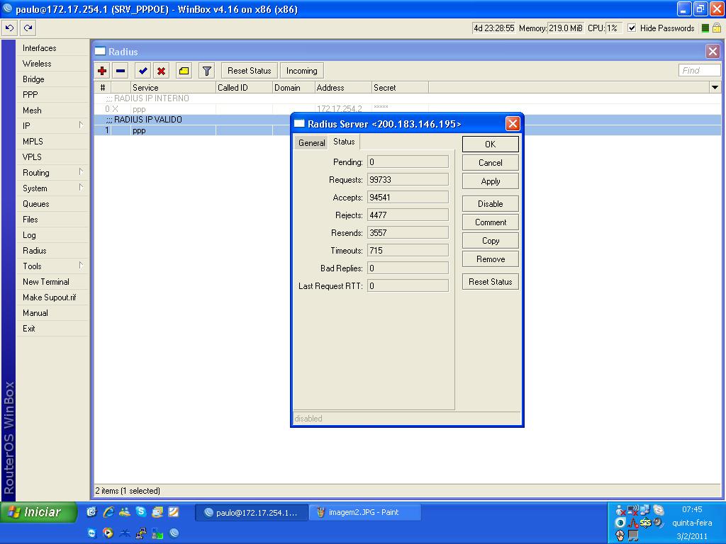Remove the entry using the blue minus icon
The height and width of the screenshot is (544, 726).
[x=121, y=71]
